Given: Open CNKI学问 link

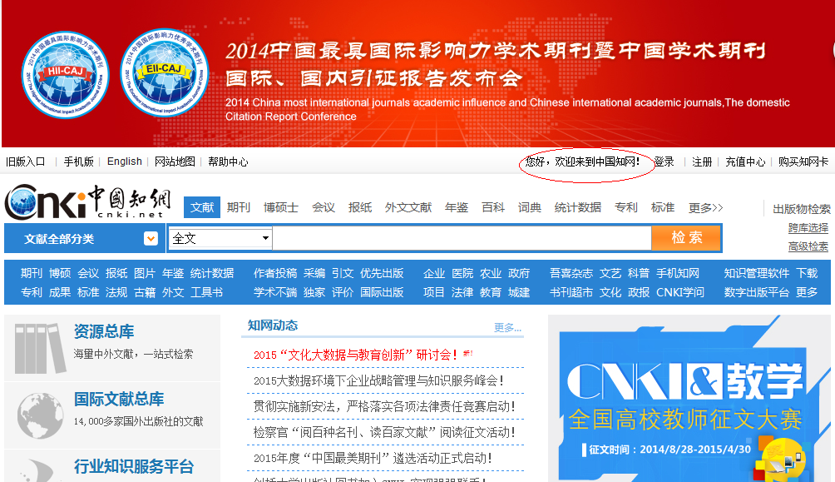Looking at the screenshot, I should tap(680, 292).
